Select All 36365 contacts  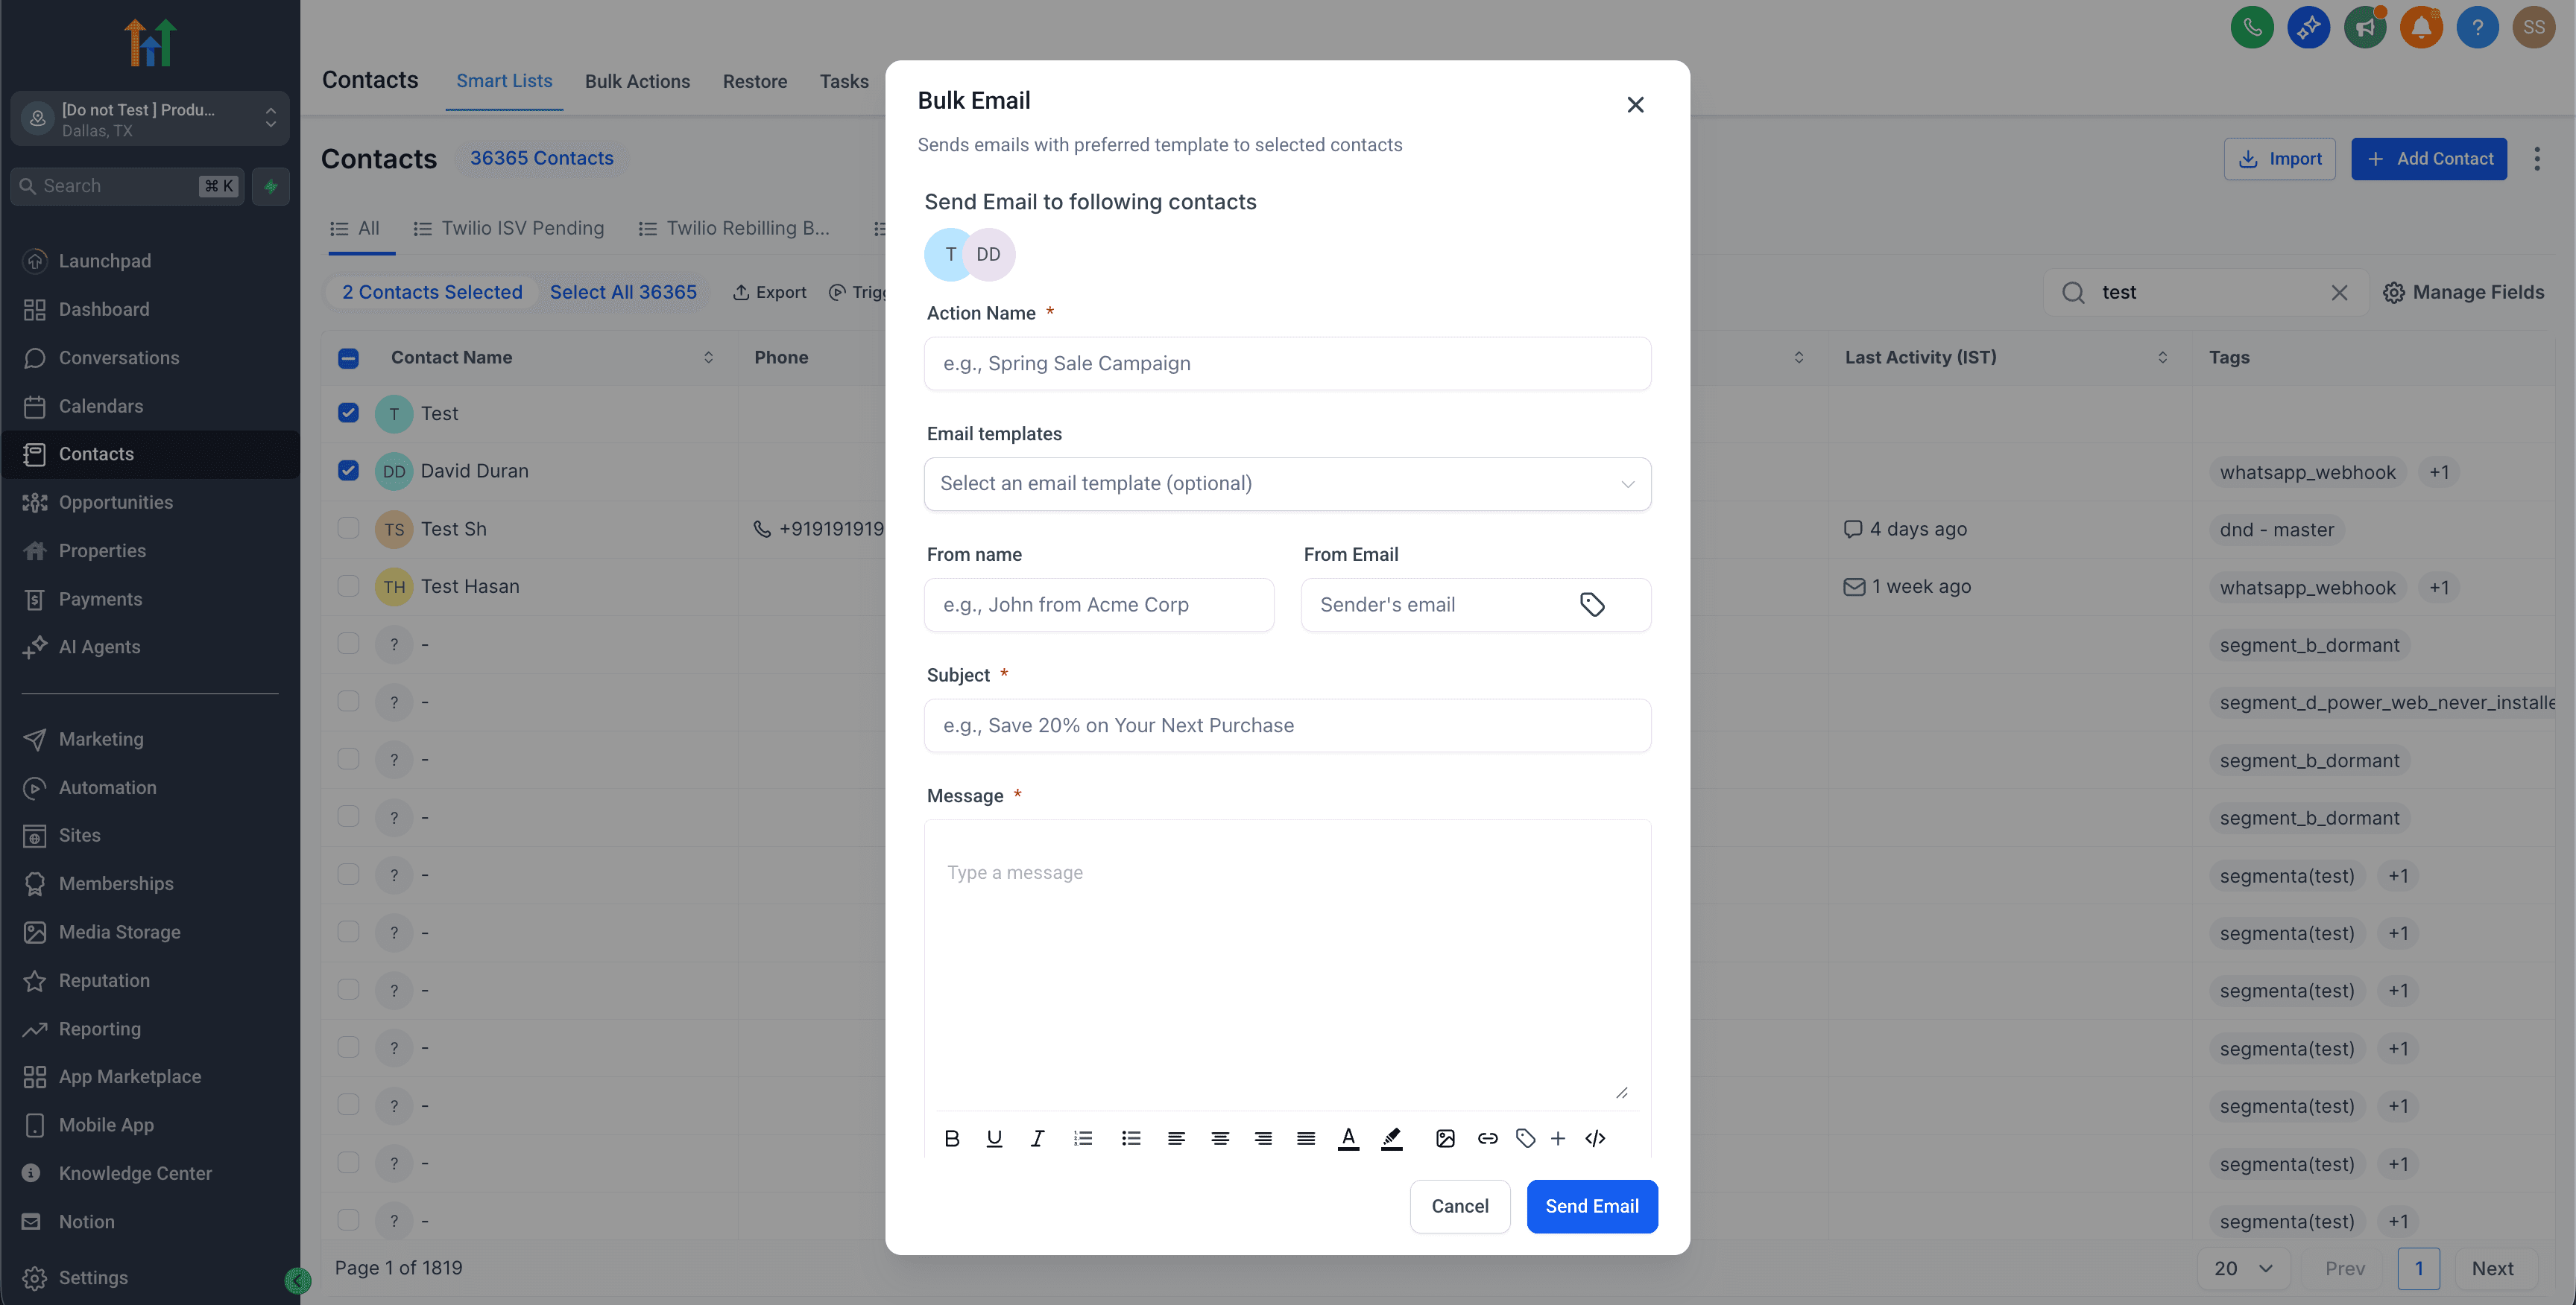click(623, 292)
